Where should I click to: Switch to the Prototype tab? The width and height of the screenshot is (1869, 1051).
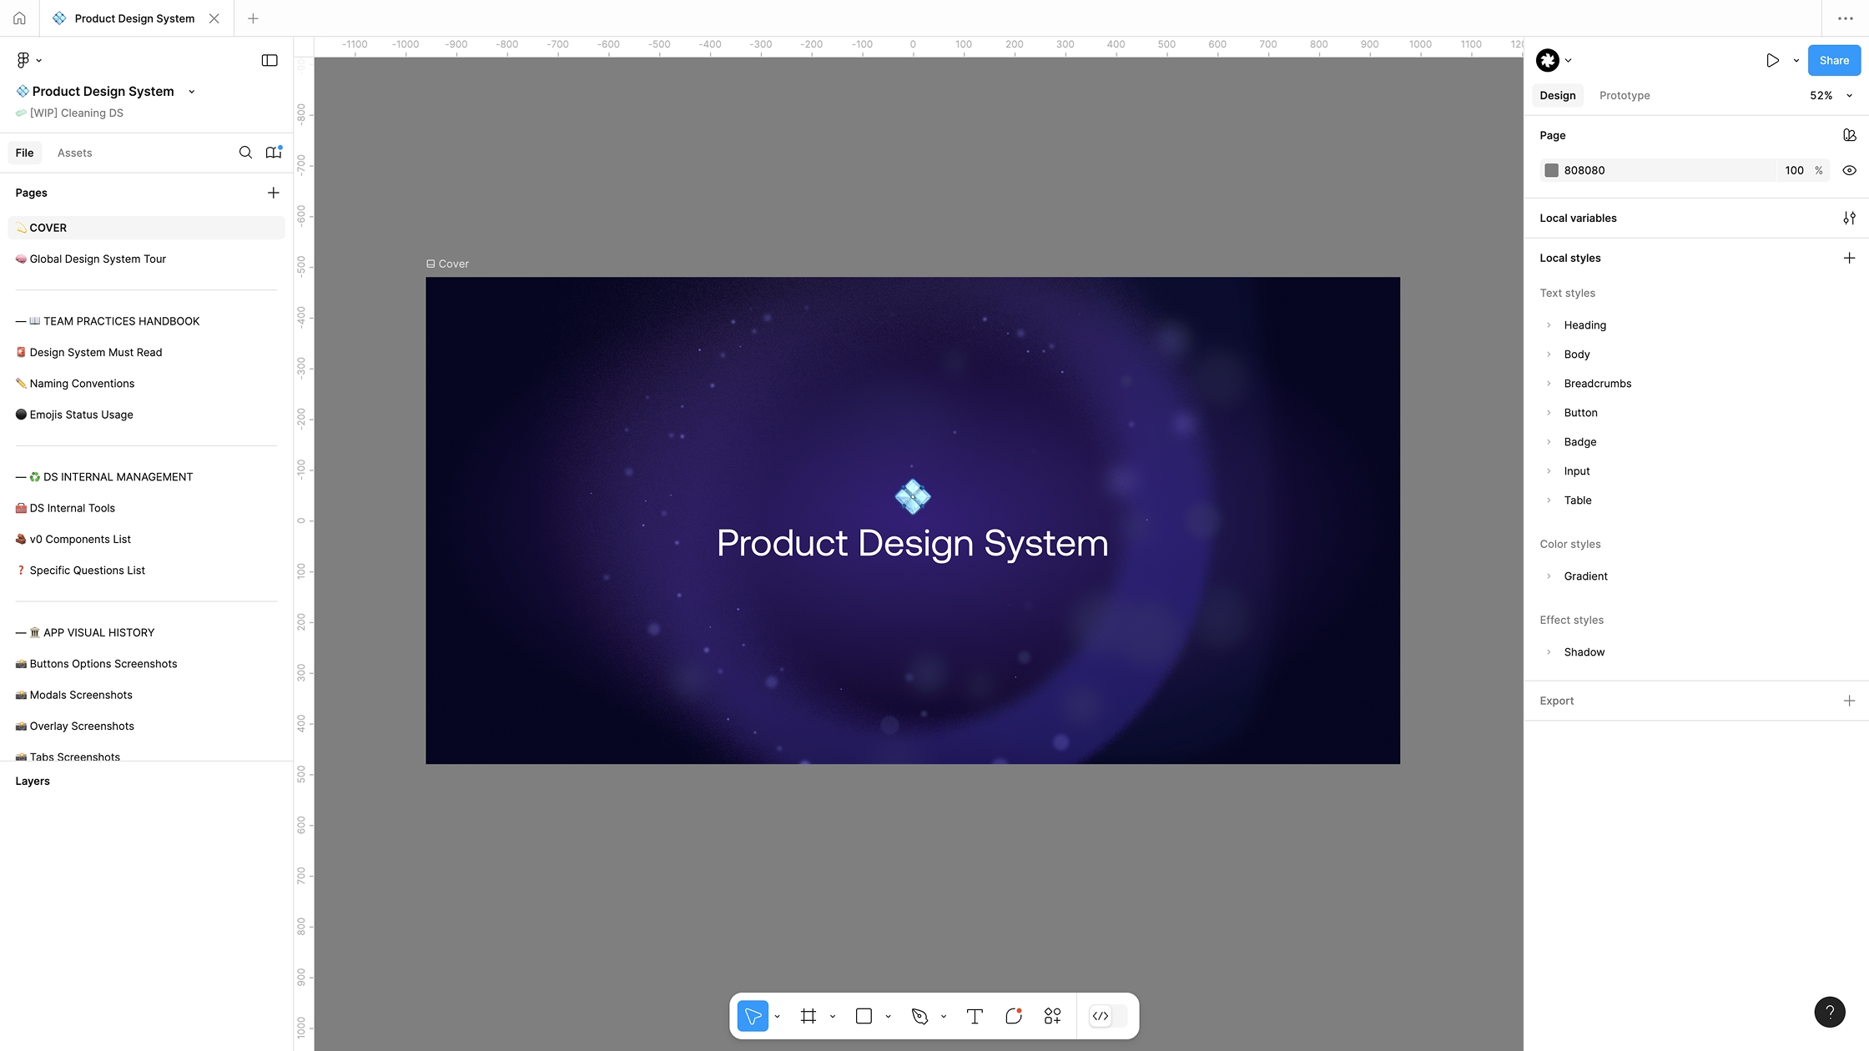point(1624,95)
